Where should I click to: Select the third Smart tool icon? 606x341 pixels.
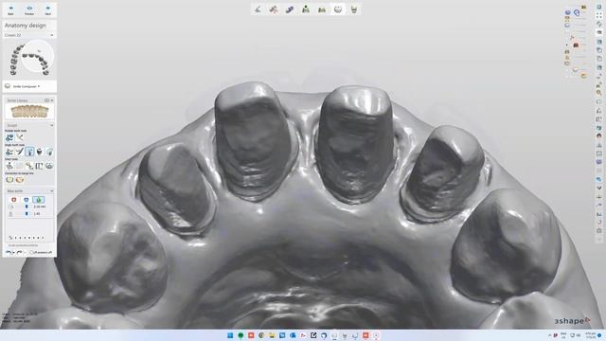pos(29,166)
